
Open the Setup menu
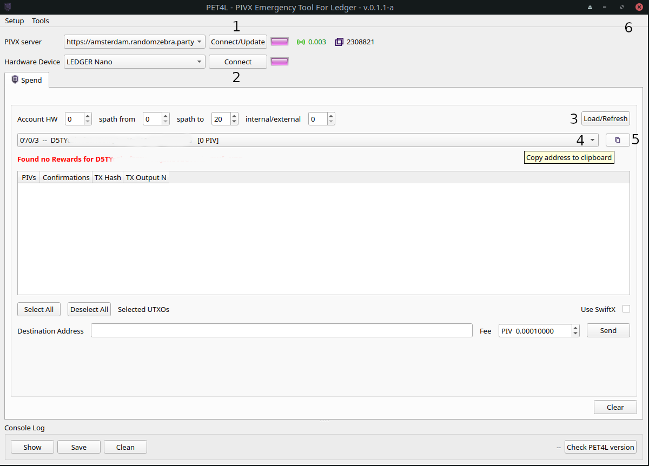point(15,21)
